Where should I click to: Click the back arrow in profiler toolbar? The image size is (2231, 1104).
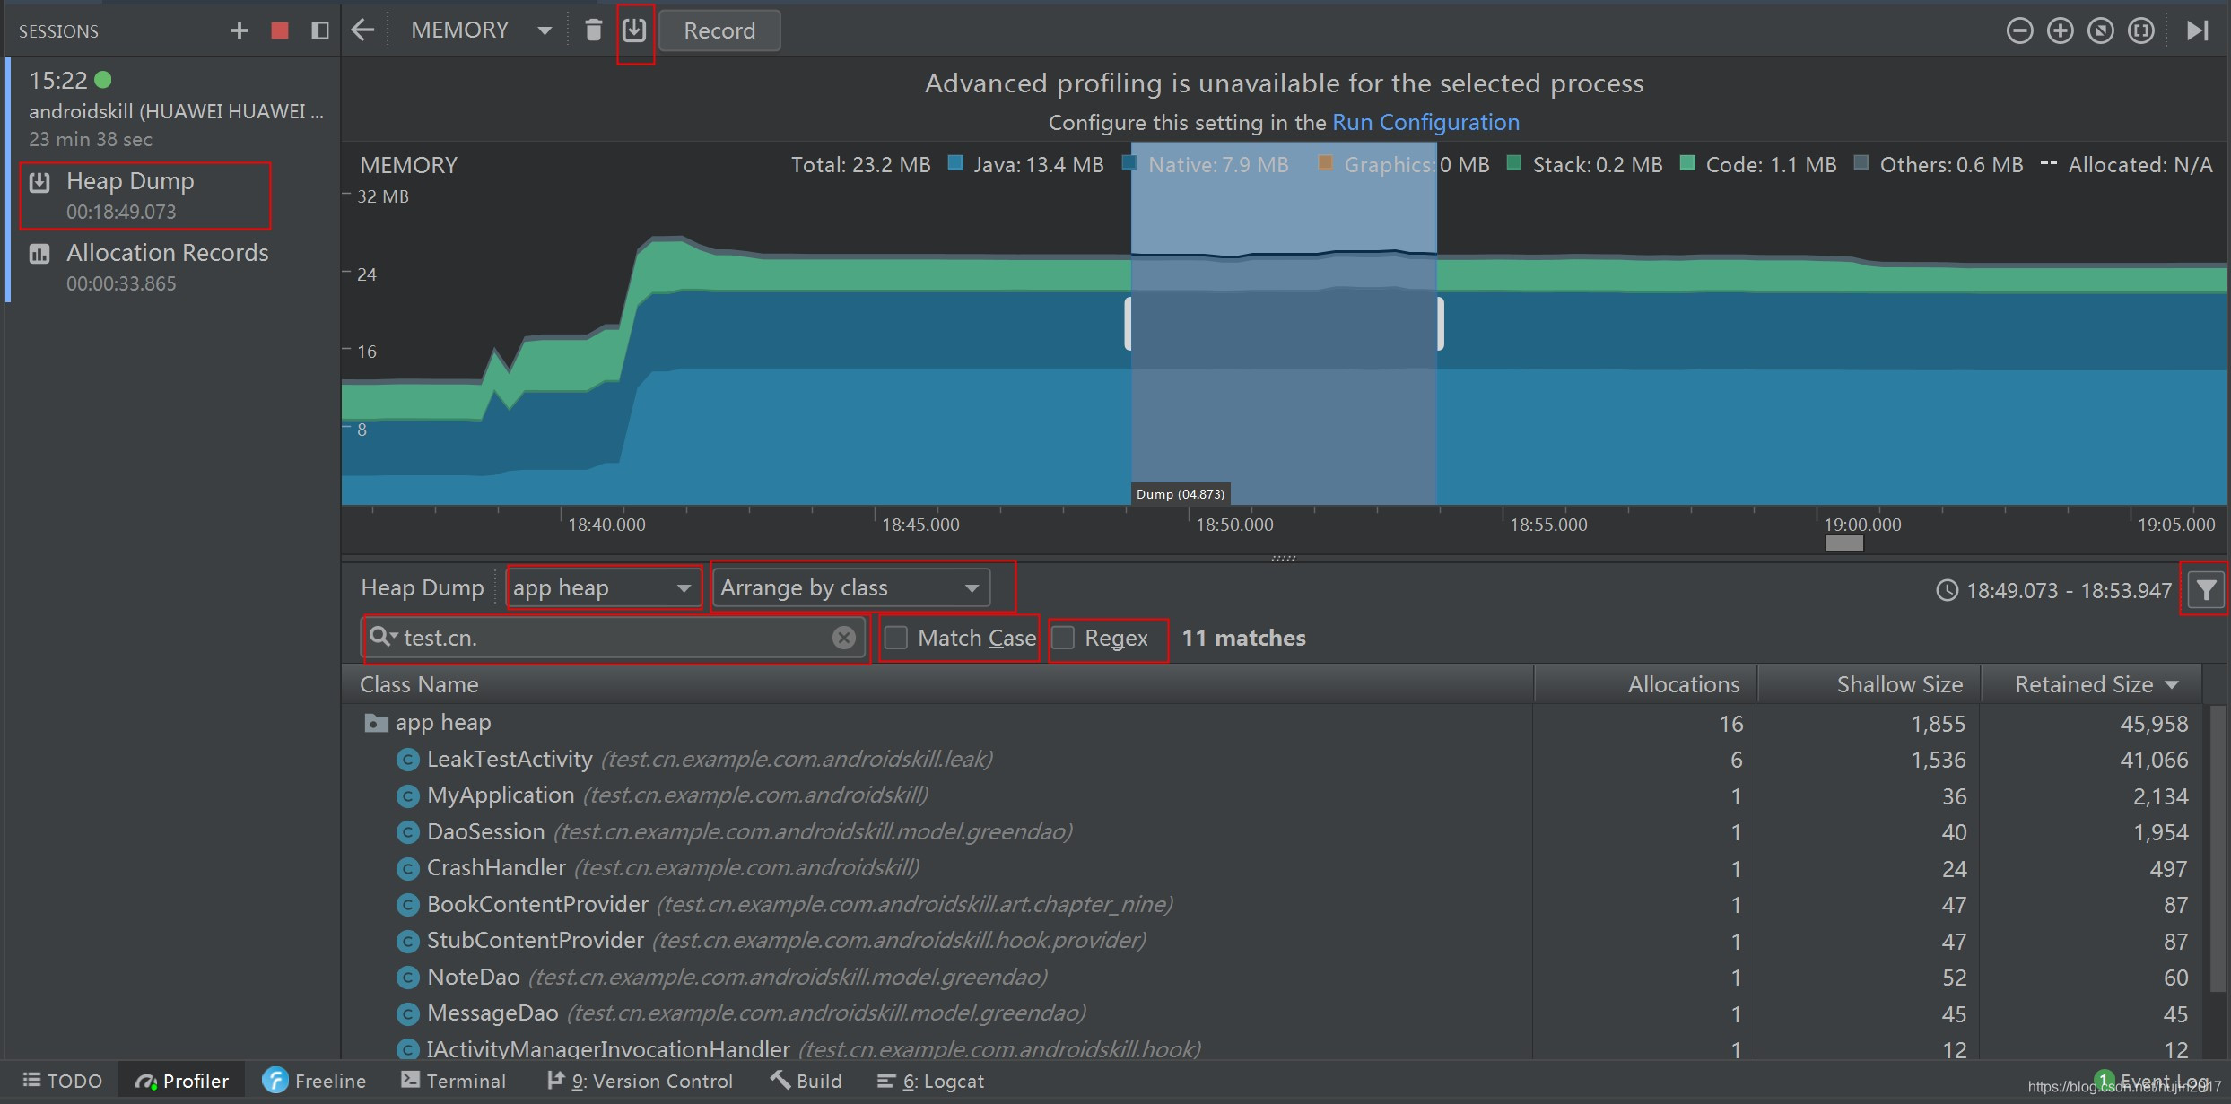tap(362, 30)
